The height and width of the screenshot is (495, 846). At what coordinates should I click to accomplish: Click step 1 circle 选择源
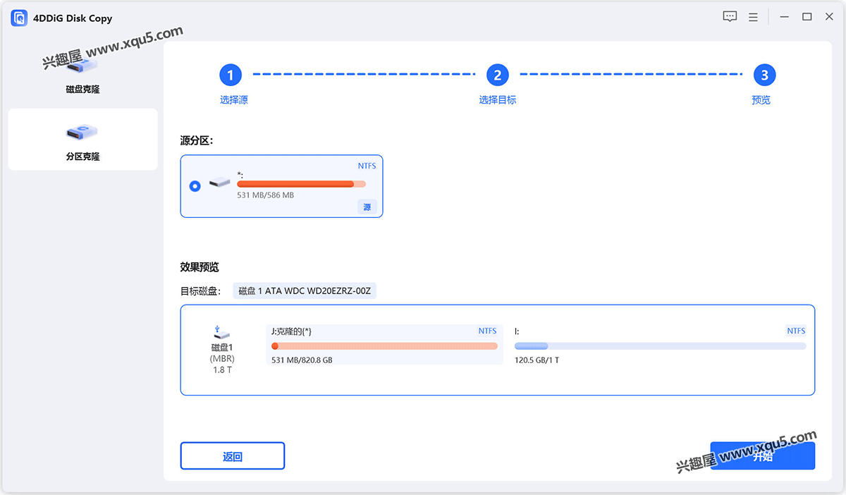click(x=231, y=75)
